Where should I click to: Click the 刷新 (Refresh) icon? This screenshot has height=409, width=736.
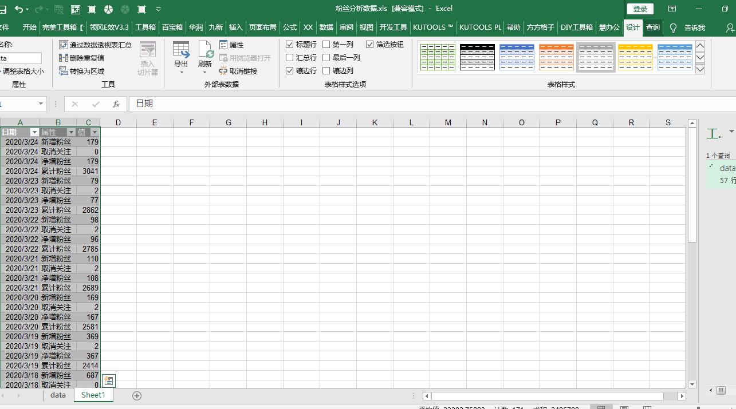205,51
